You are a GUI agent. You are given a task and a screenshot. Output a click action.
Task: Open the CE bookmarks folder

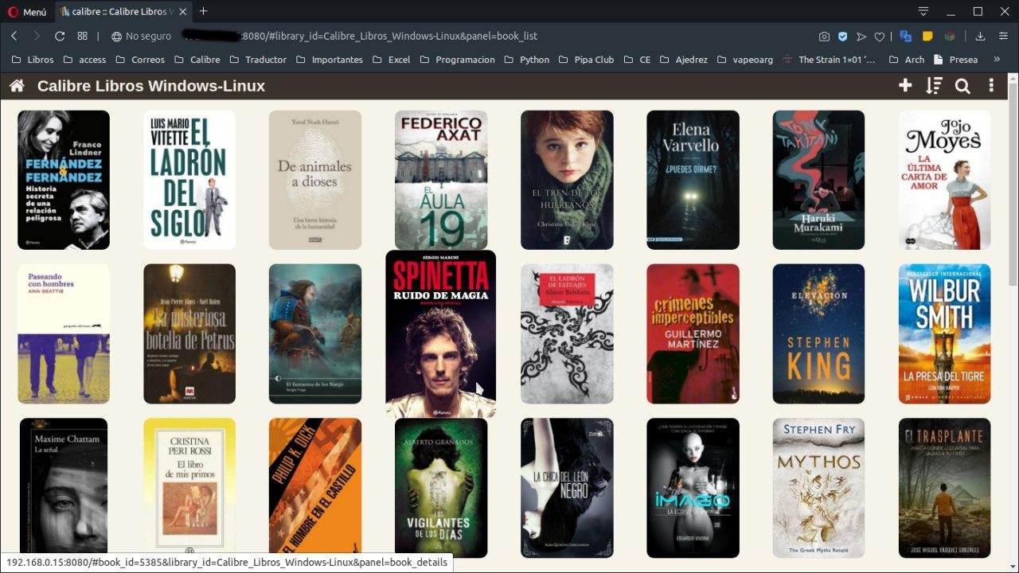(x=637, y=60)
